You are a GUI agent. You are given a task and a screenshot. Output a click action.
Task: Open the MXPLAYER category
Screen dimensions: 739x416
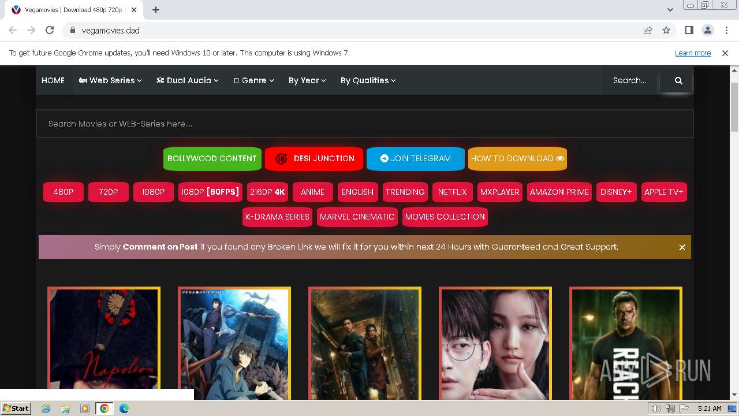point(500,192)
